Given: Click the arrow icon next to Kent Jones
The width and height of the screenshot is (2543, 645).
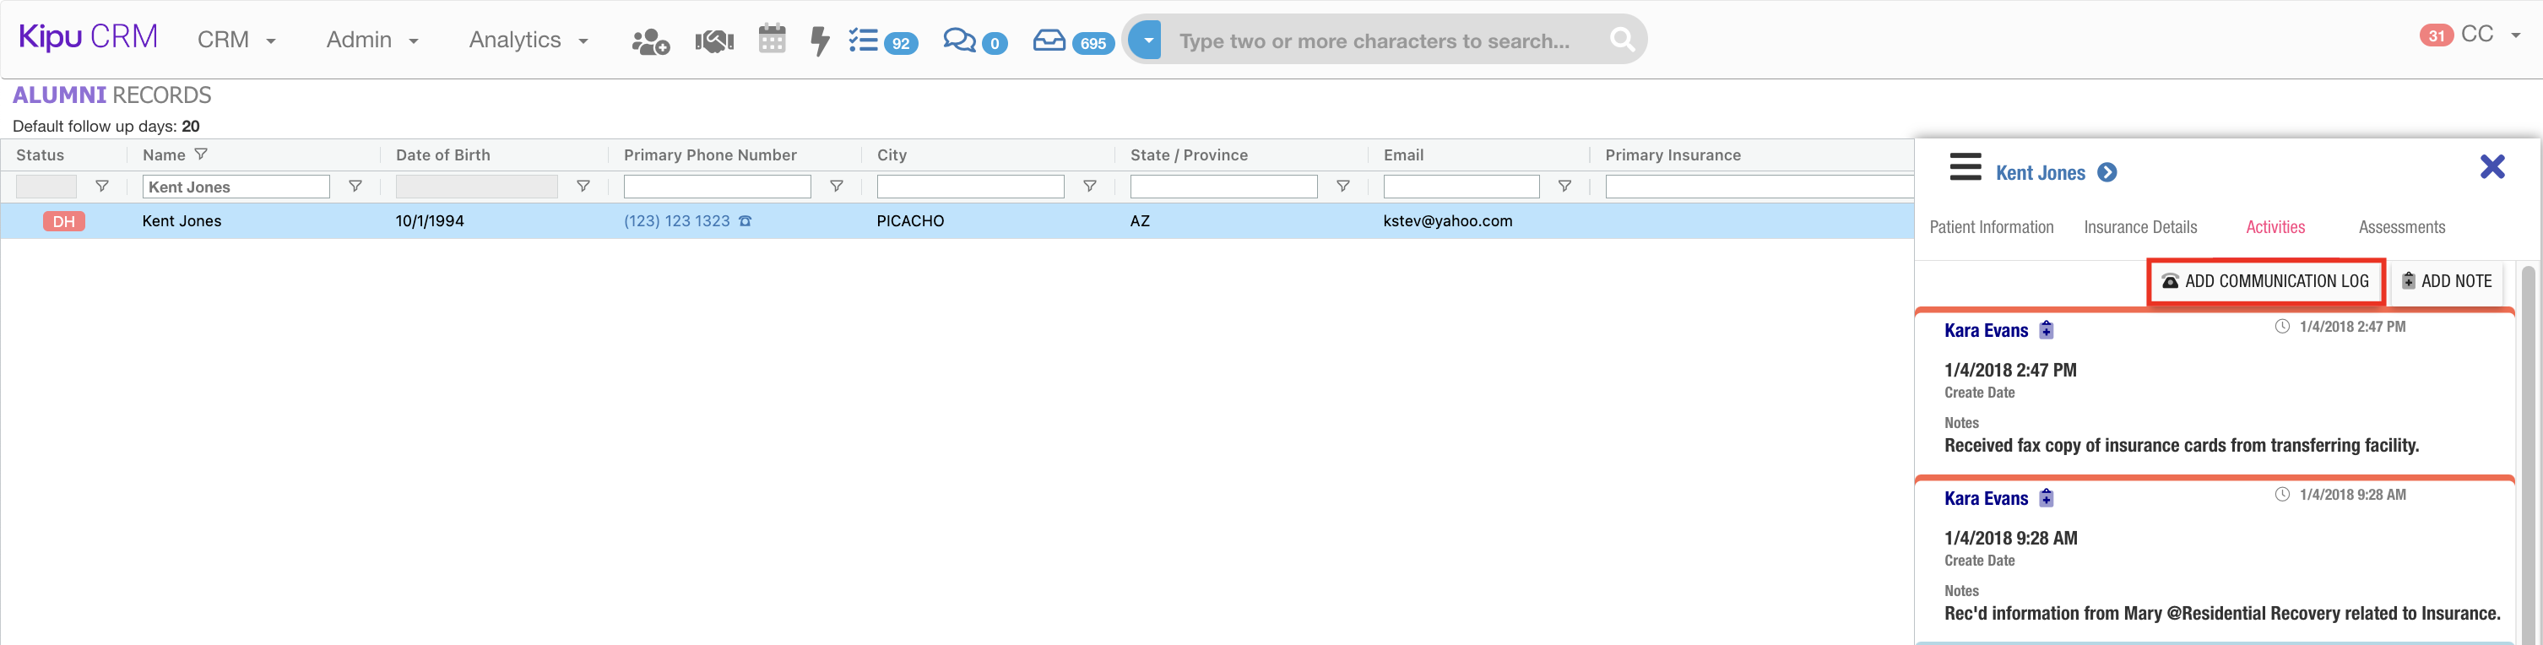Looking at the screenshot, I should pos(2107,173).
